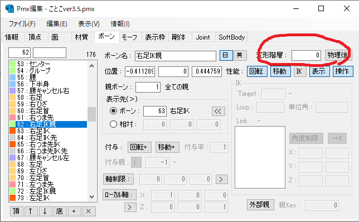
Task: Toggle the 表示 capability button
Action: [x=319, y=71]
